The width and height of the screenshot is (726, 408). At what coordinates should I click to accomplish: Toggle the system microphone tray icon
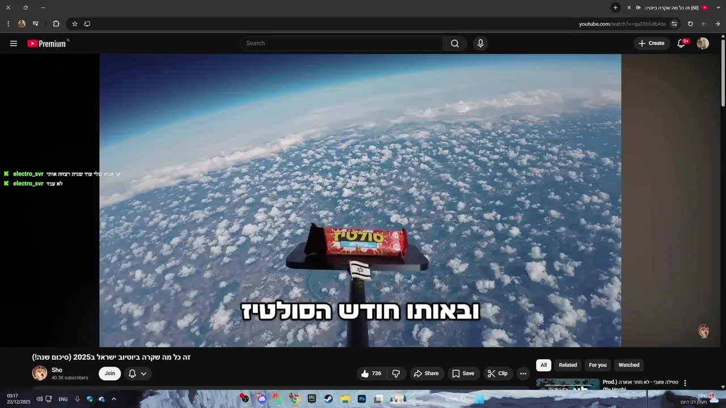point(77,399)
